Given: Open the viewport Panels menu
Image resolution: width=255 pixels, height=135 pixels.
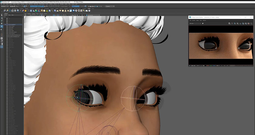Looking at the screenshot, I should [x=45, y=14].
